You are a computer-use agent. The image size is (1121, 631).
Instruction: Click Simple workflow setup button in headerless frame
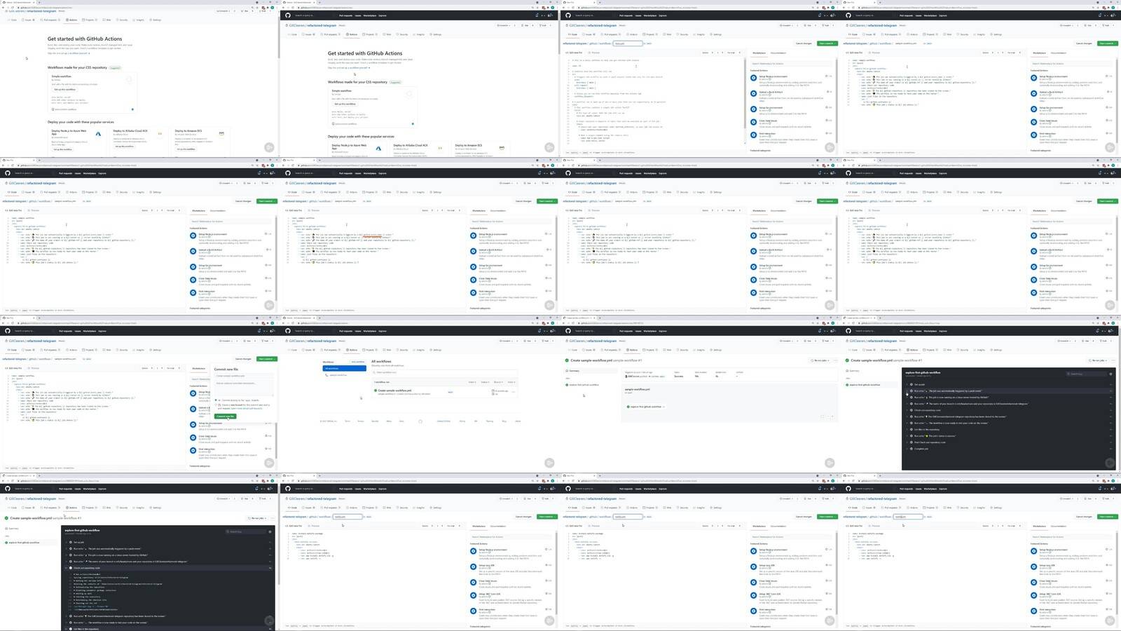(64, 89)
